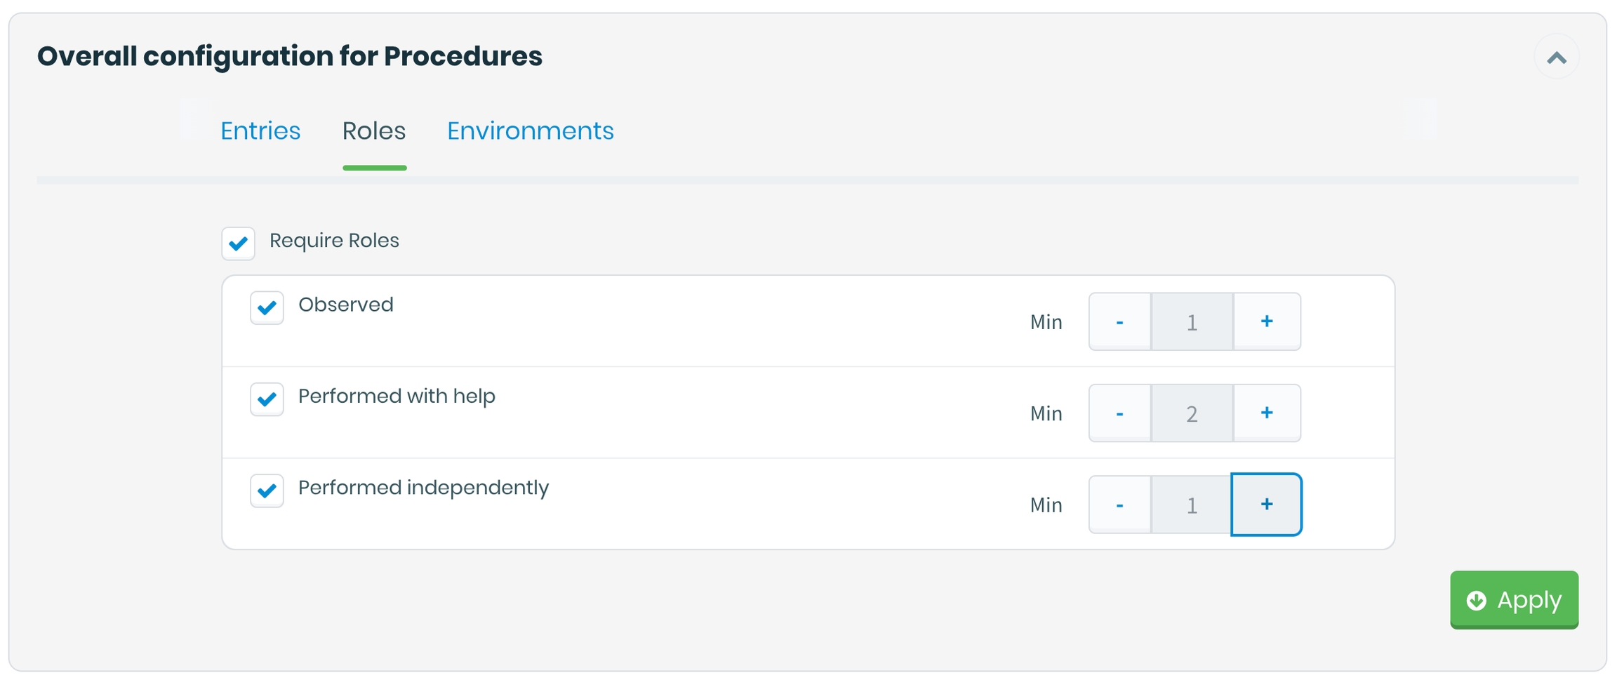Viewport: 1617px width, 680px height.
Task: Click the Performed with help value field
Action: [x=1192, y=413]
